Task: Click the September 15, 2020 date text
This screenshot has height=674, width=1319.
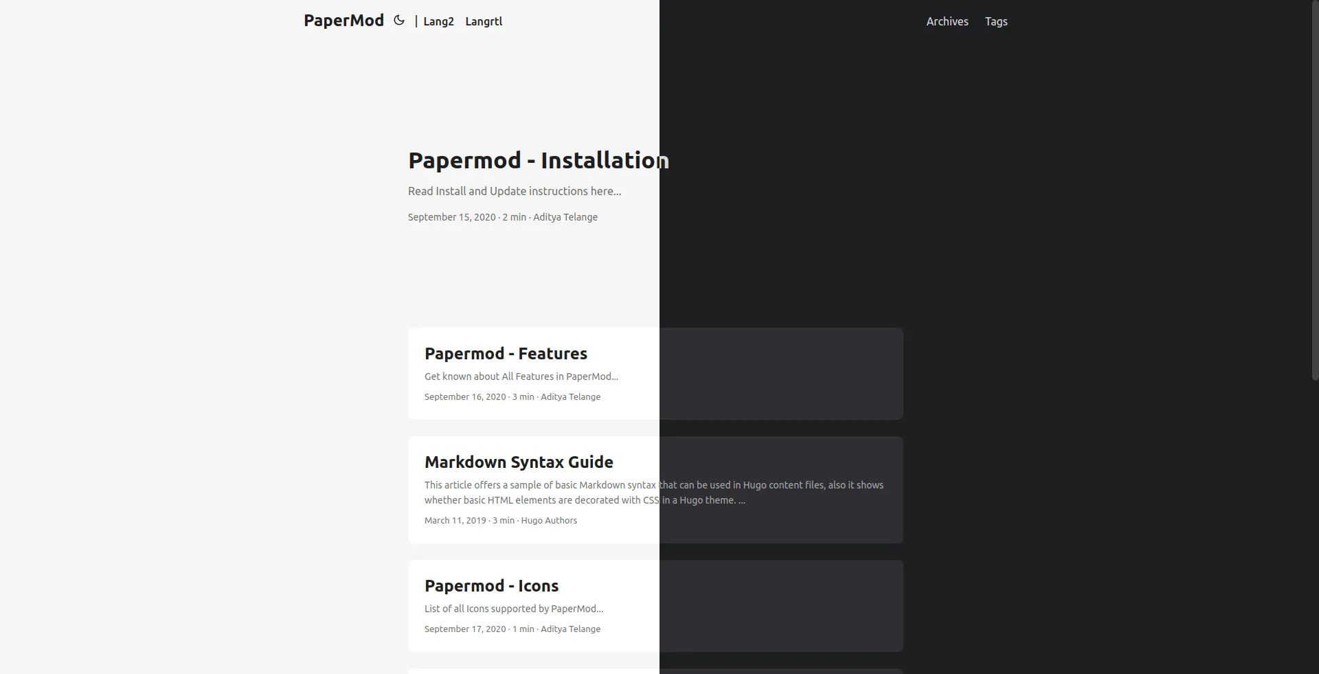Action: (451, 217)
